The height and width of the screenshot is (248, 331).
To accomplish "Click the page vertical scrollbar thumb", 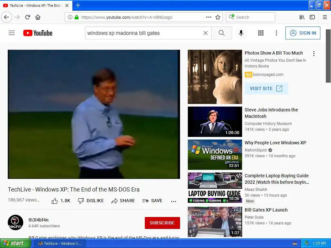I will tap(328, 56).
